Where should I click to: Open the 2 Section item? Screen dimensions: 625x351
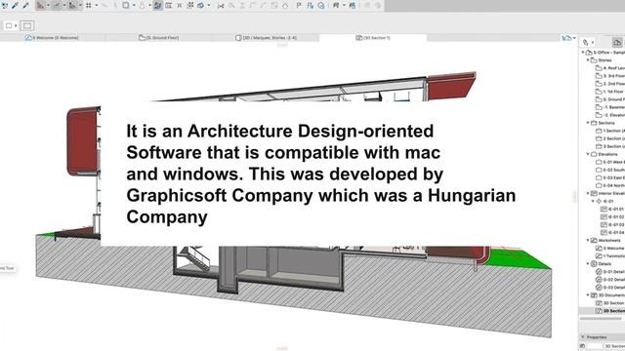pyautogui.click(x=609, y=138)
